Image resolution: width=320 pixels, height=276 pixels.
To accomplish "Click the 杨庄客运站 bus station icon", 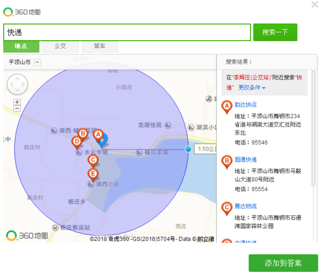I will click(x=55, y=228).
